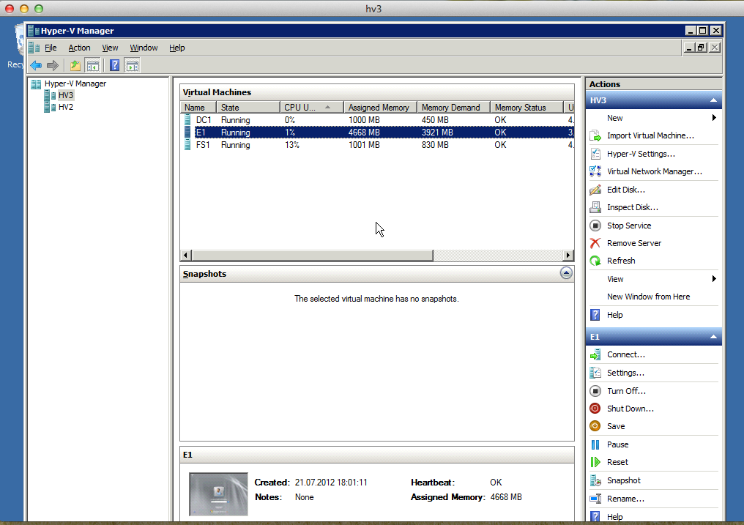744x525 pixels.
Task: Click the 13% CPU usage cell
Action: tap(291, 145)
